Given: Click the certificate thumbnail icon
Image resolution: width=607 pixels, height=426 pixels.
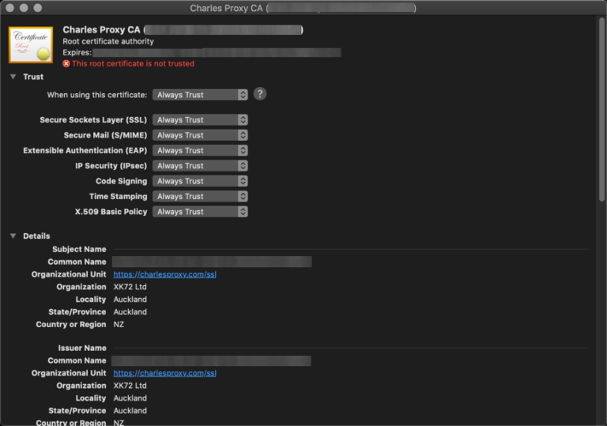Looking at the screenshot, I should point(31,44).
